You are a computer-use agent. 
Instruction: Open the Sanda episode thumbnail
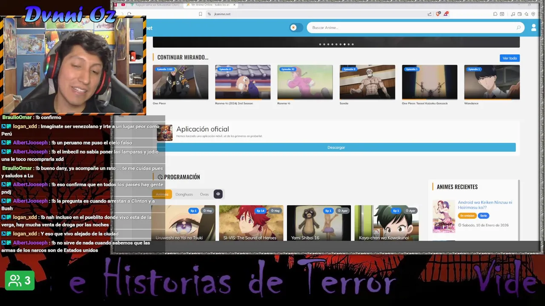(367, 82)
